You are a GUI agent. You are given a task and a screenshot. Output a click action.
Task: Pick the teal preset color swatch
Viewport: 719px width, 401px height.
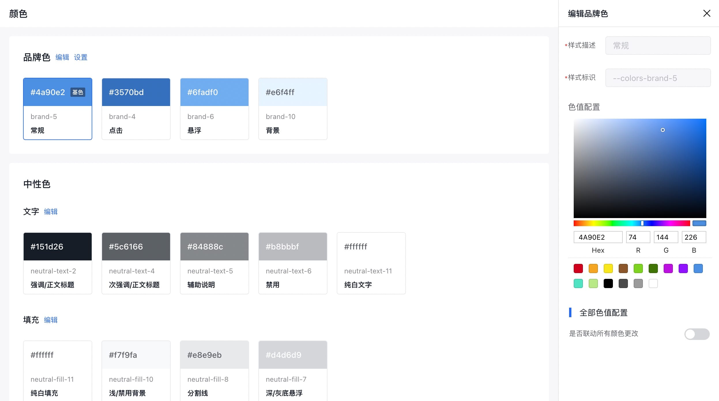tap(578, 283)
